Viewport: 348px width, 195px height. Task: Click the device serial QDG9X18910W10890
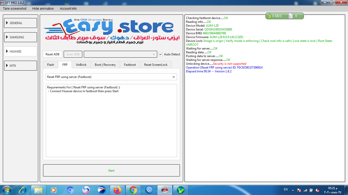[218, 29]
